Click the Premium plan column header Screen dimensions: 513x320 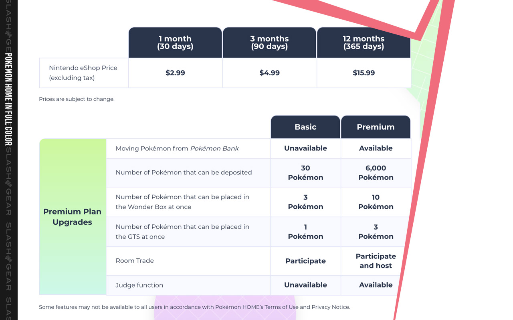coord(376,127)
